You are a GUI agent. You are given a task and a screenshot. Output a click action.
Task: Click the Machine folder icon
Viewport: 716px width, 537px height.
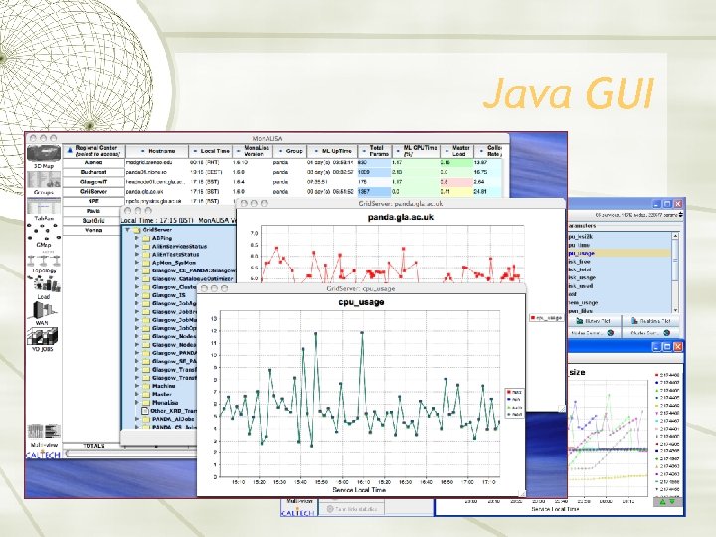(146, 386)
